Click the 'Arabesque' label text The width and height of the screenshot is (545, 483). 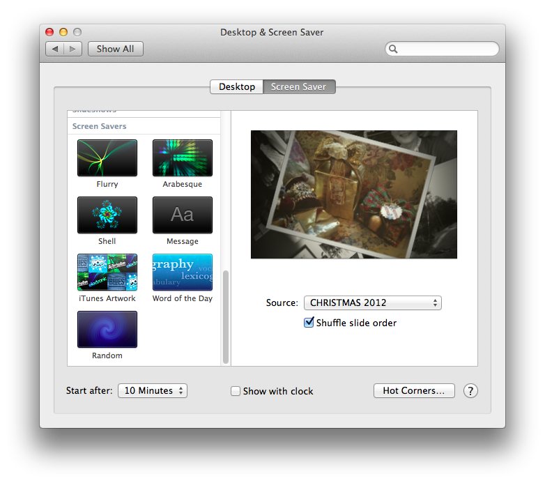(x=183, y=184)
